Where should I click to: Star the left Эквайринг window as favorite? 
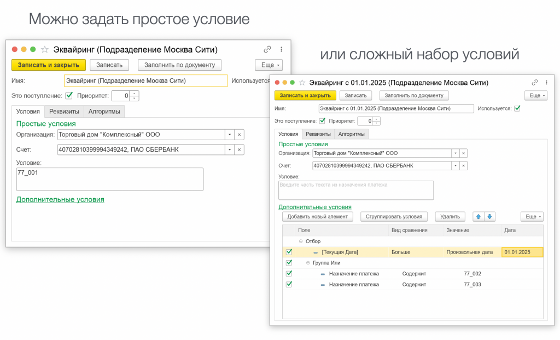[45, 49]
